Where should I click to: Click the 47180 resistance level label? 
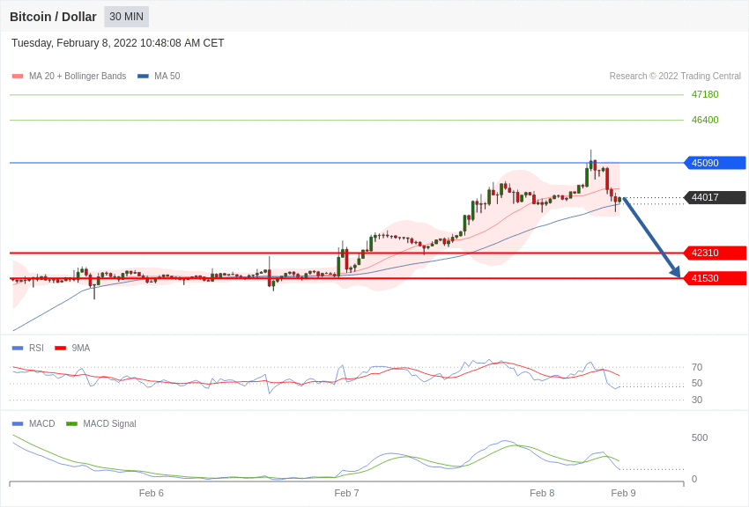pos(705,94)
